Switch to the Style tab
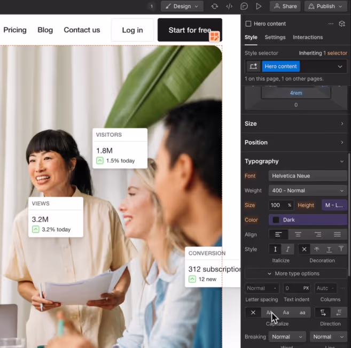This screenshot has width=351, height=348. (x=251, y=37)
